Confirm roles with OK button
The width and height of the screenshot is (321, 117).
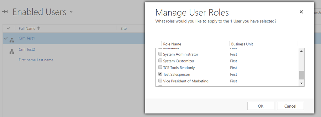(x=260, y=106)
